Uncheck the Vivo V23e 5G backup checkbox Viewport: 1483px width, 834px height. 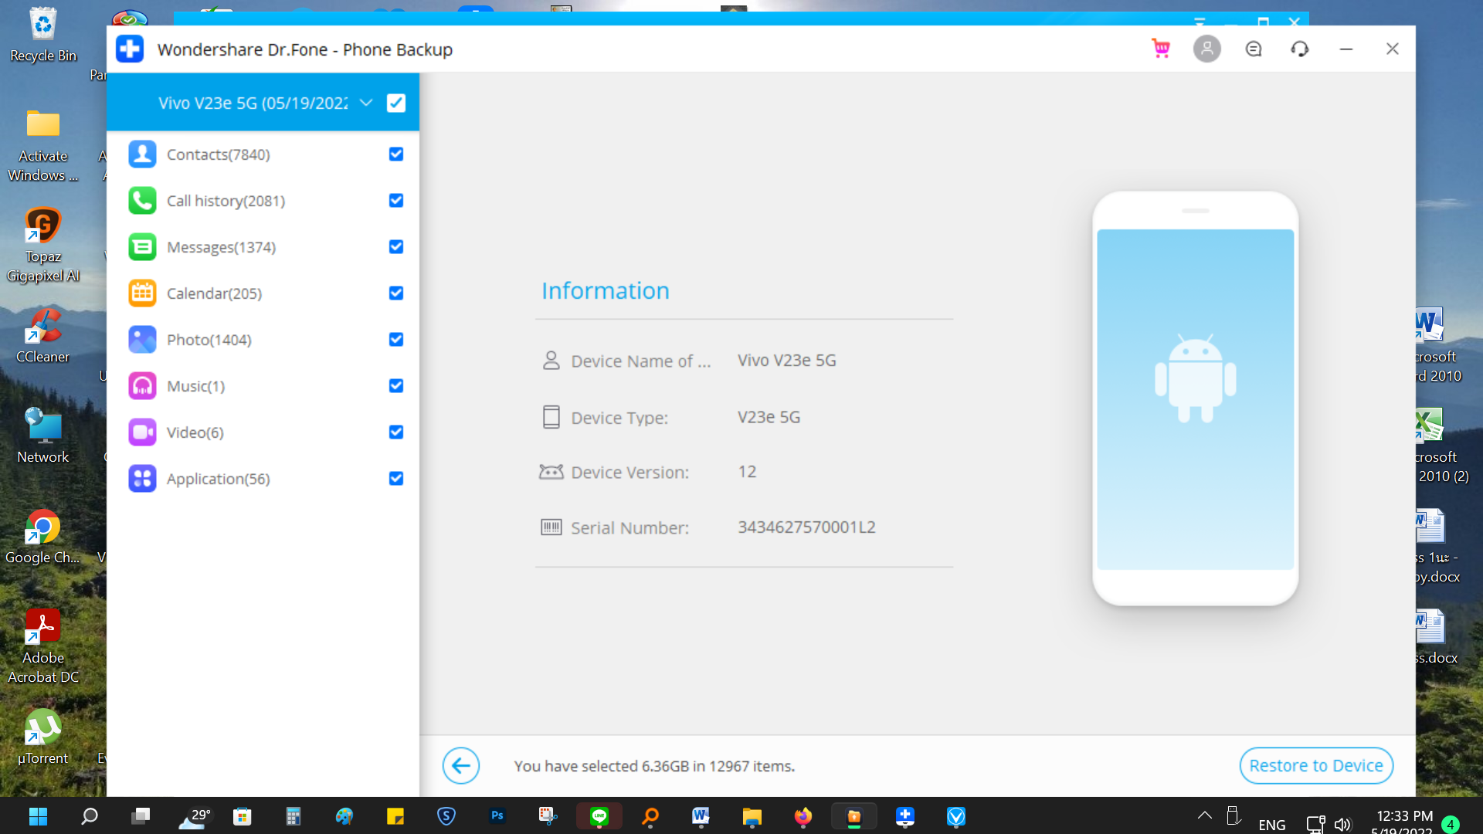pos(396,103)
